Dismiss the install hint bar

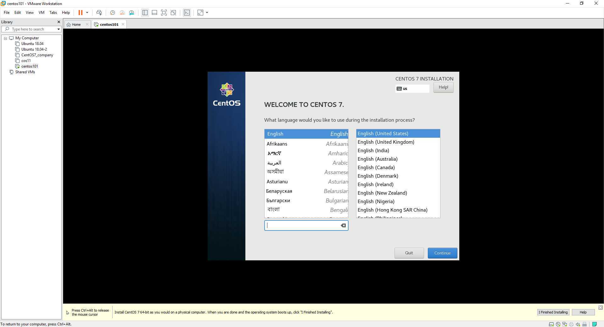pyautogui.click(x=600, y=308)
